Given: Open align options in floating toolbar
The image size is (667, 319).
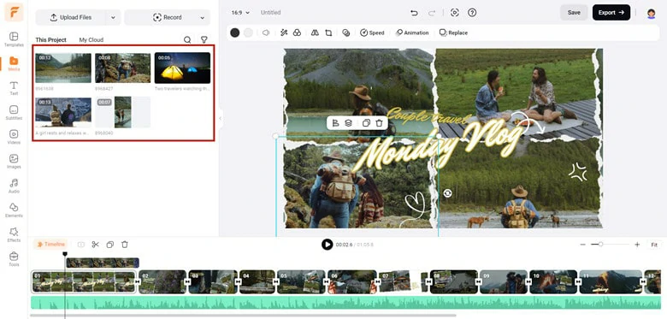Looking at the screenshot, I should coord(335,123).
